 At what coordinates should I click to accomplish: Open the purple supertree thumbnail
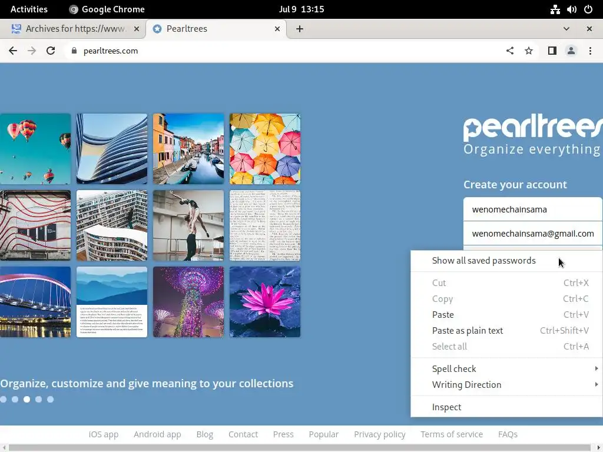[x=188, y=302]
